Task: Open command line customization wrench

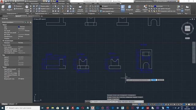Action: pos(89,101)
